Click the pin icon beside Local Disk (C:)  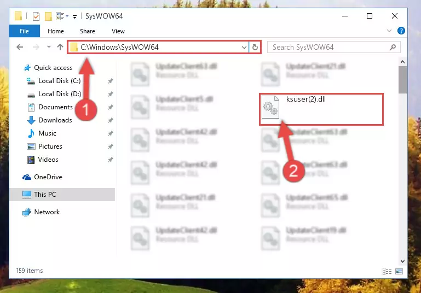(111, 81)
